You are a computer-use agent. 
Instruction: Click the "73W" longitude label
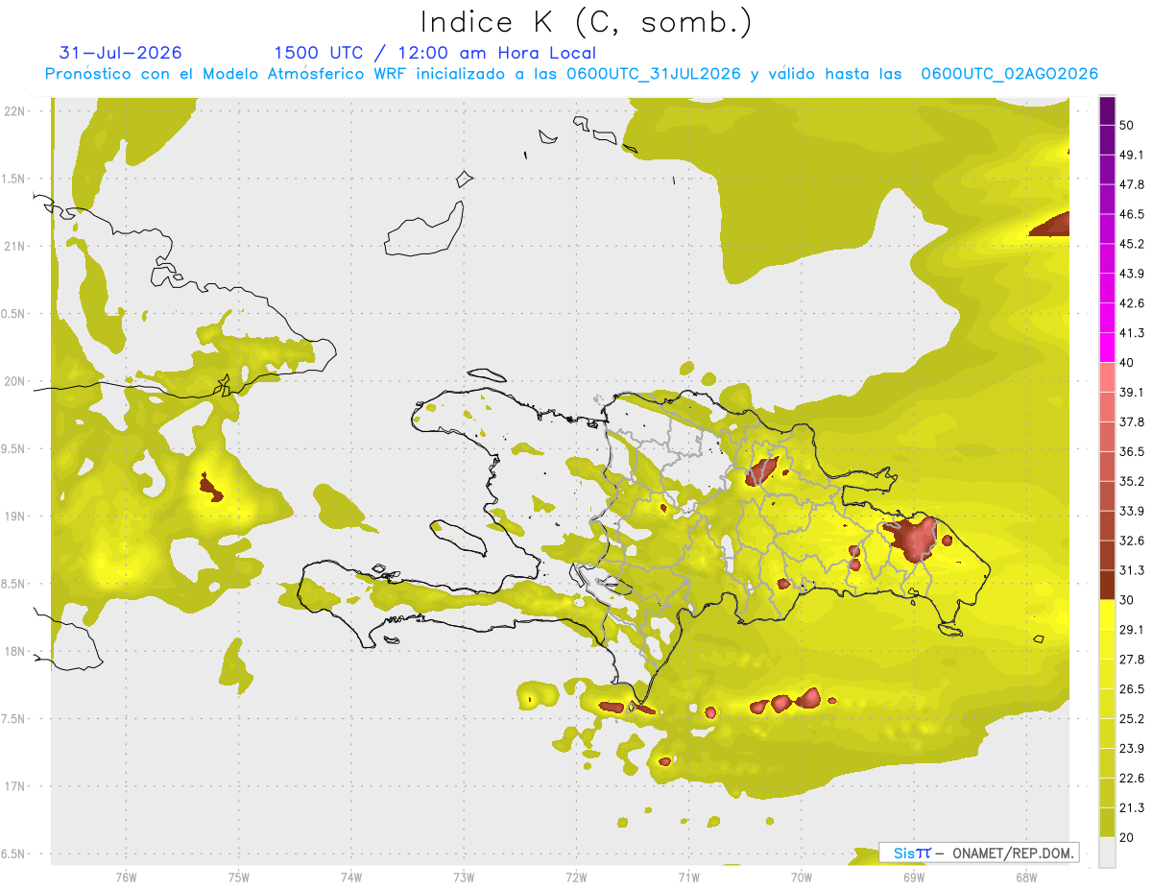pyautogui.click(x=464, y=878)
